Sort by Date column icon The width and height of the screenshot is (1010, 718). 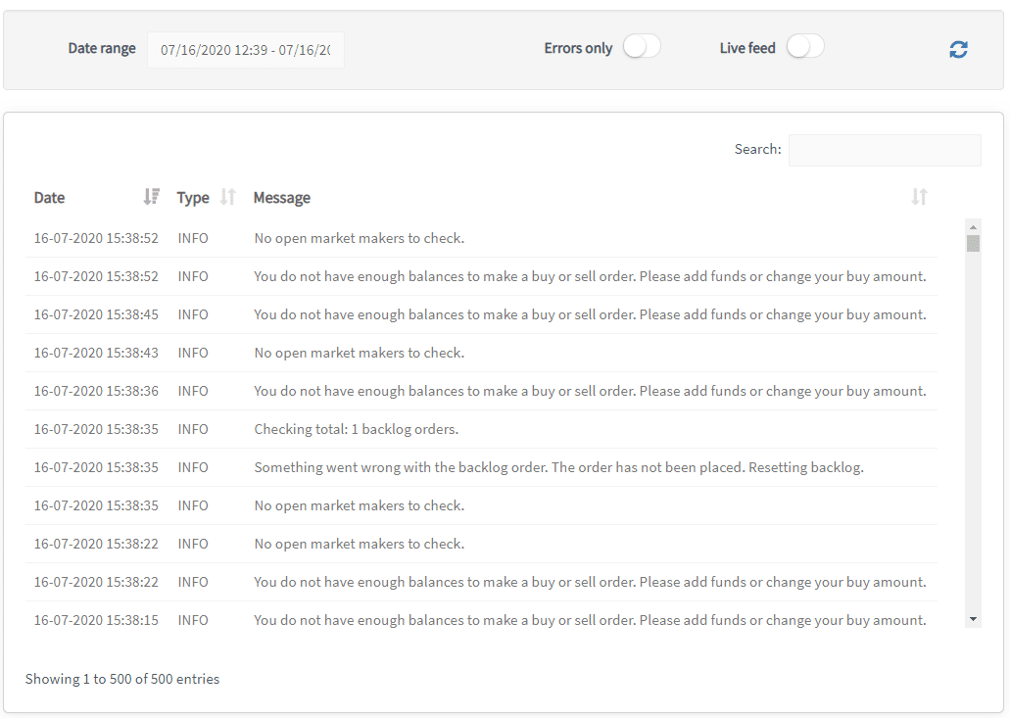(x=152, y=197)
